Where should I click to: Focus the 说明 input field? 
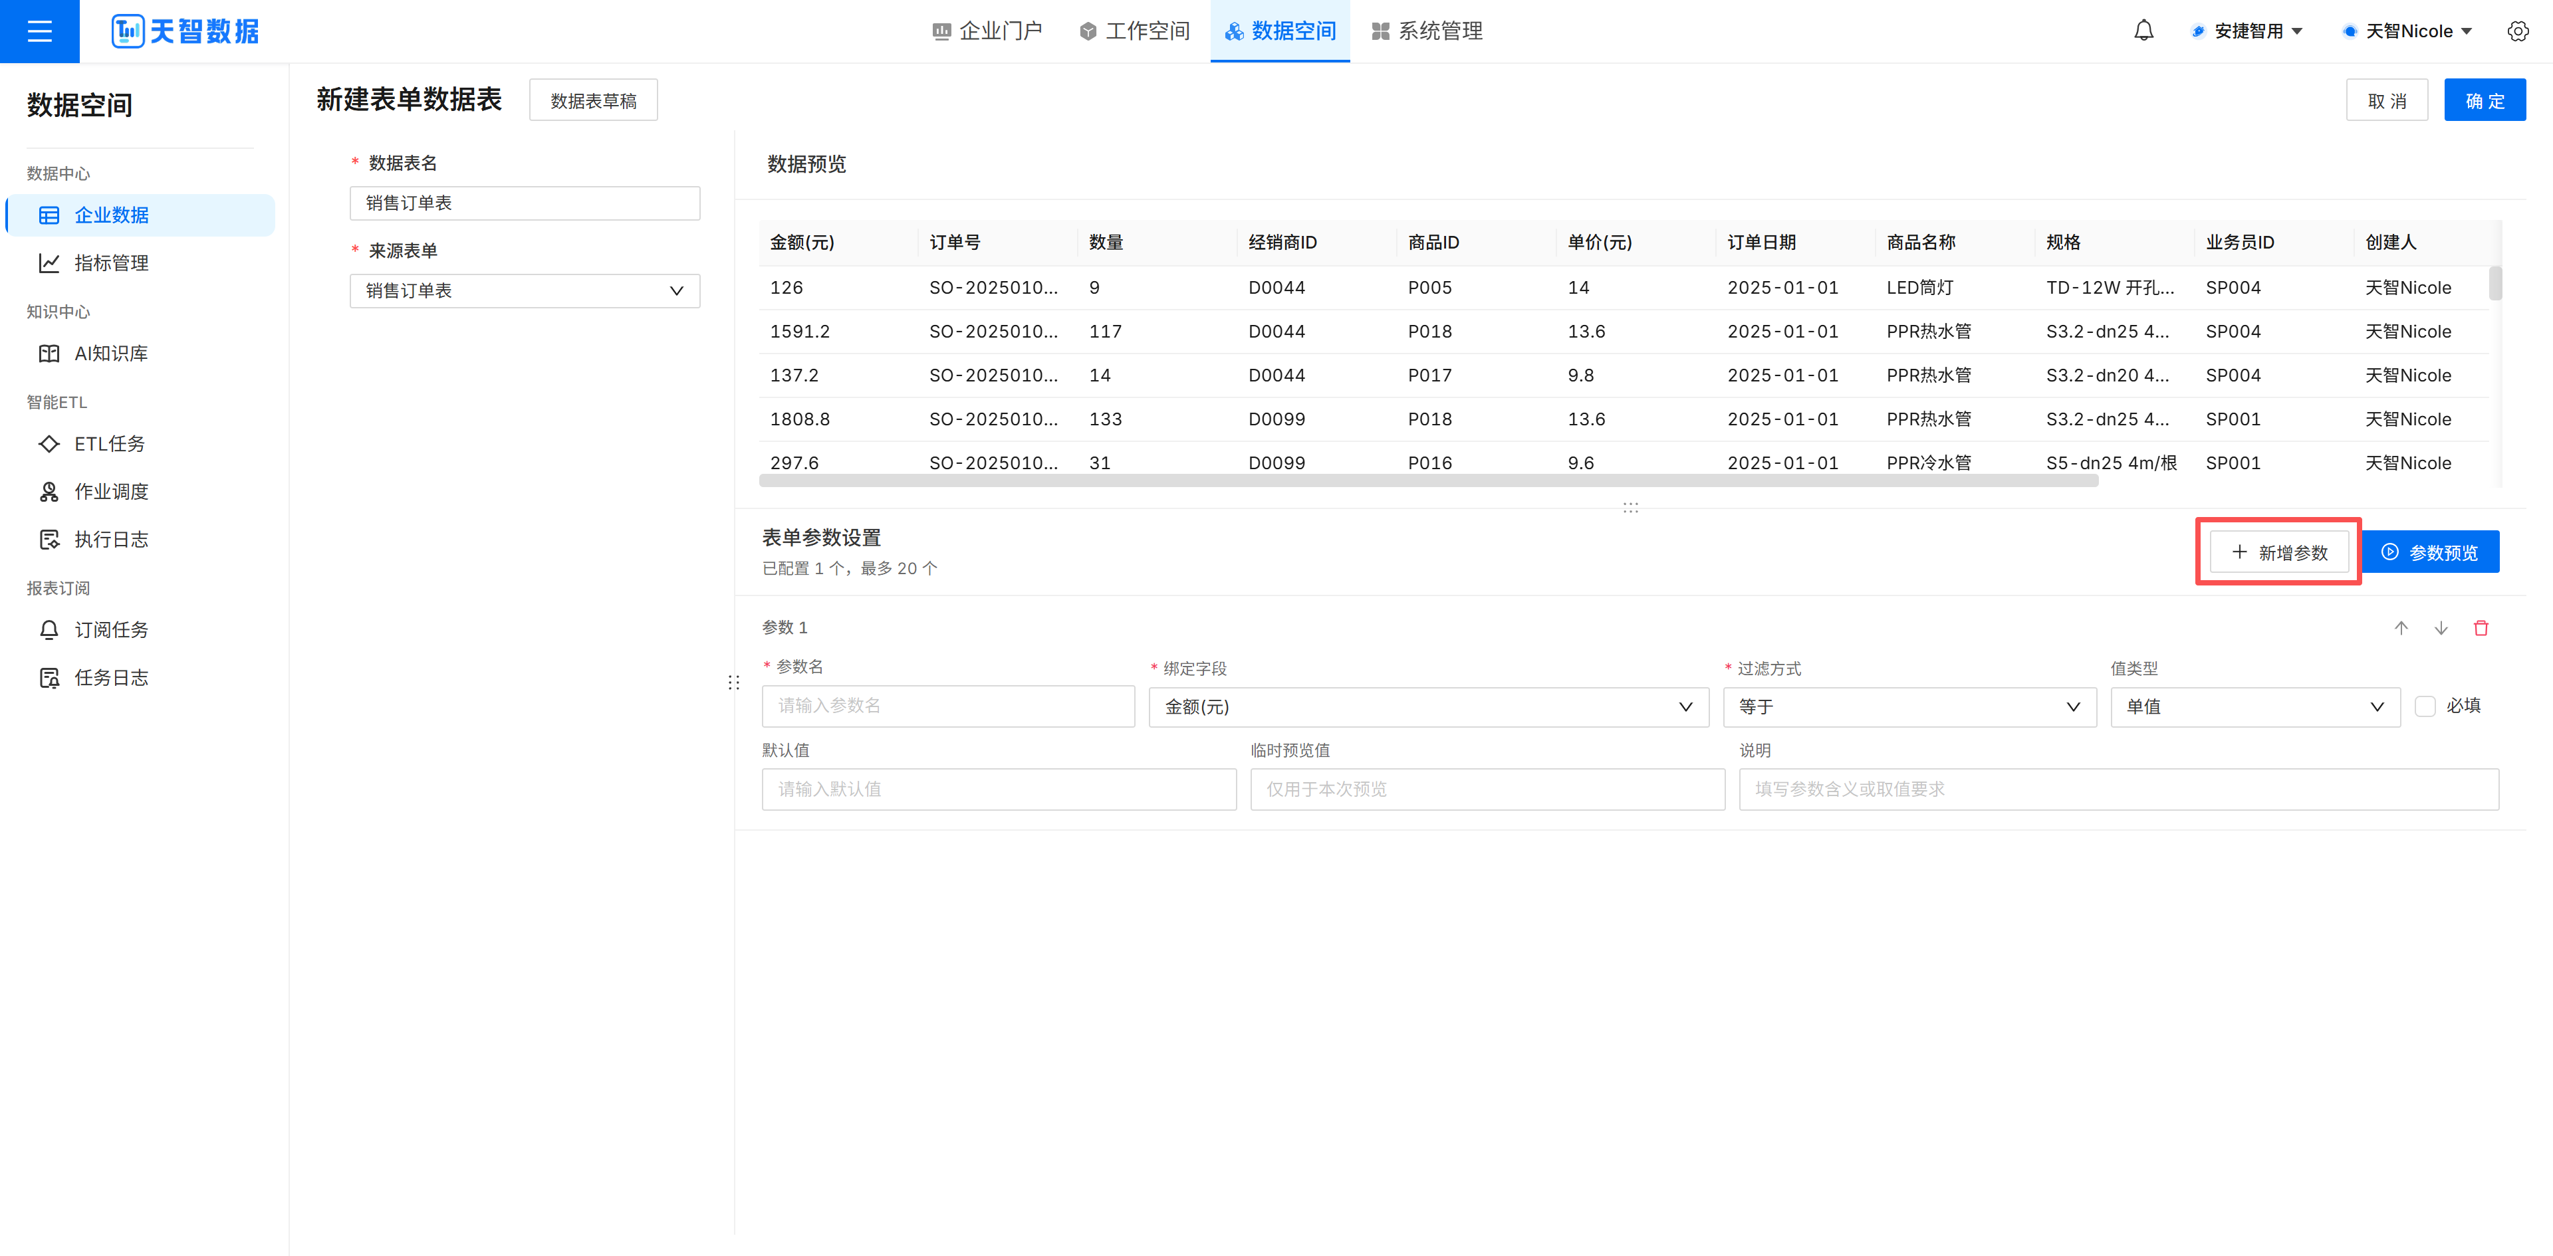2119,789
